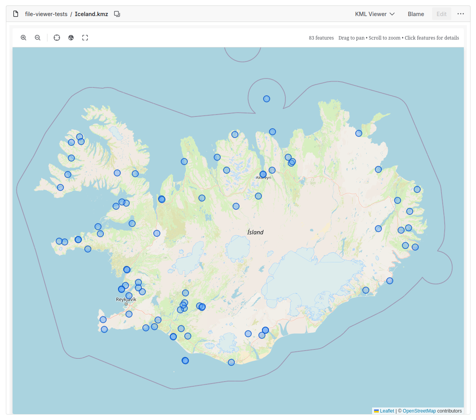Click the crosshair icon to center on features
The image size is (476, 420).
[57, 37]
